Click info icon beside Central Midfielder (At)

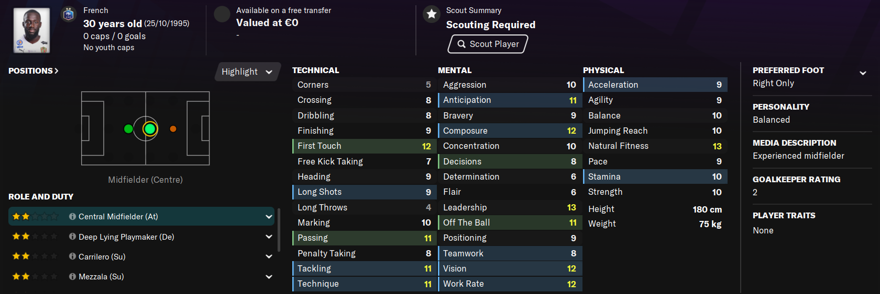coord(72,216)
